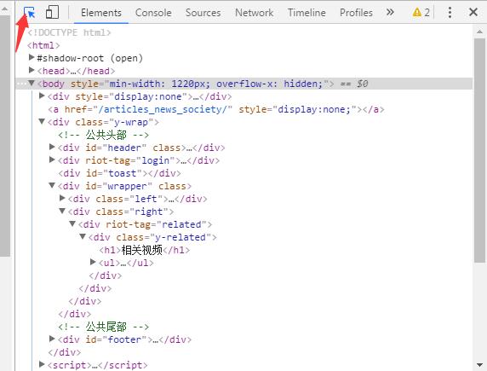Viewport: 487px width, 371px height.
Task: Open the Sources tab
Action: (203, 13)
